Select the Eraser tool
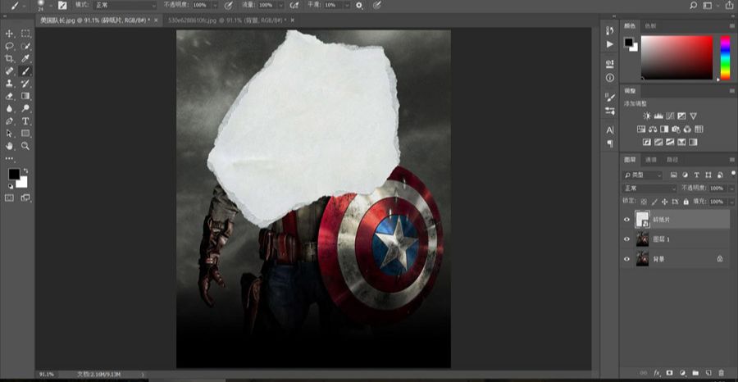Image resolution: width=738 pixels, height=382 pixels. coord(9,96)
